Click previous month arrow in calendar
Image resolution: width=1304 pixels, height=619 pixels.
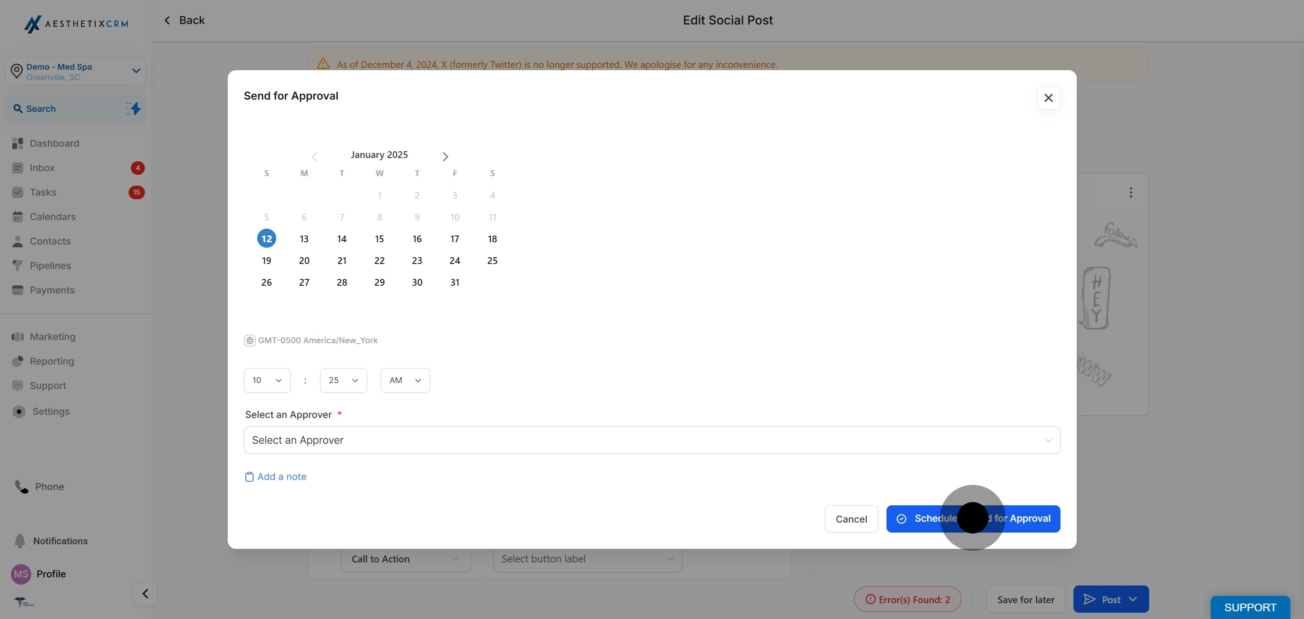pyautogui.click(x=314, y=156)
